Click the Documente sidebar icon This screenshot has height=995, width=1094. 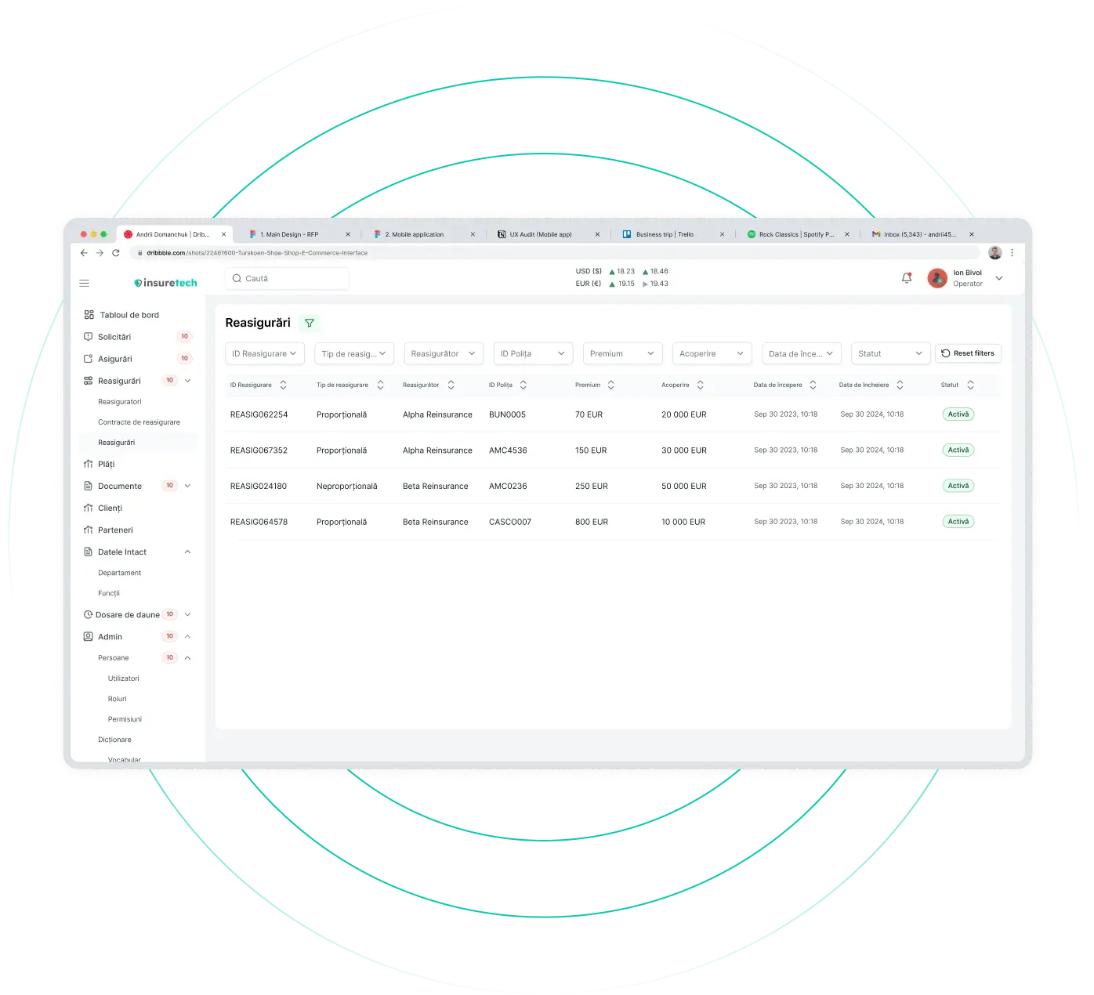coord(88,486)
